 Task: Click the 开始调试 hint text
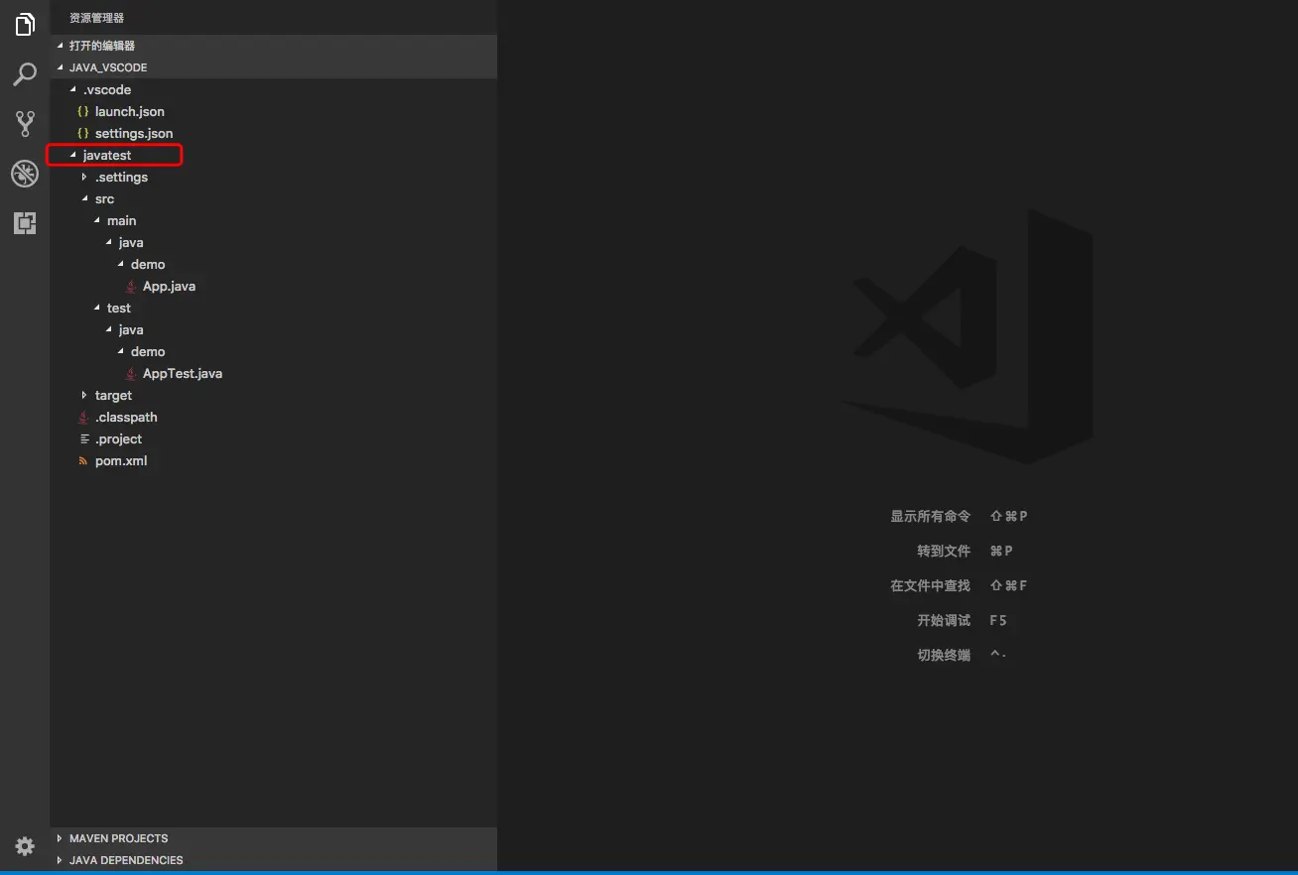pyautogui.click(x=944, y=620)
